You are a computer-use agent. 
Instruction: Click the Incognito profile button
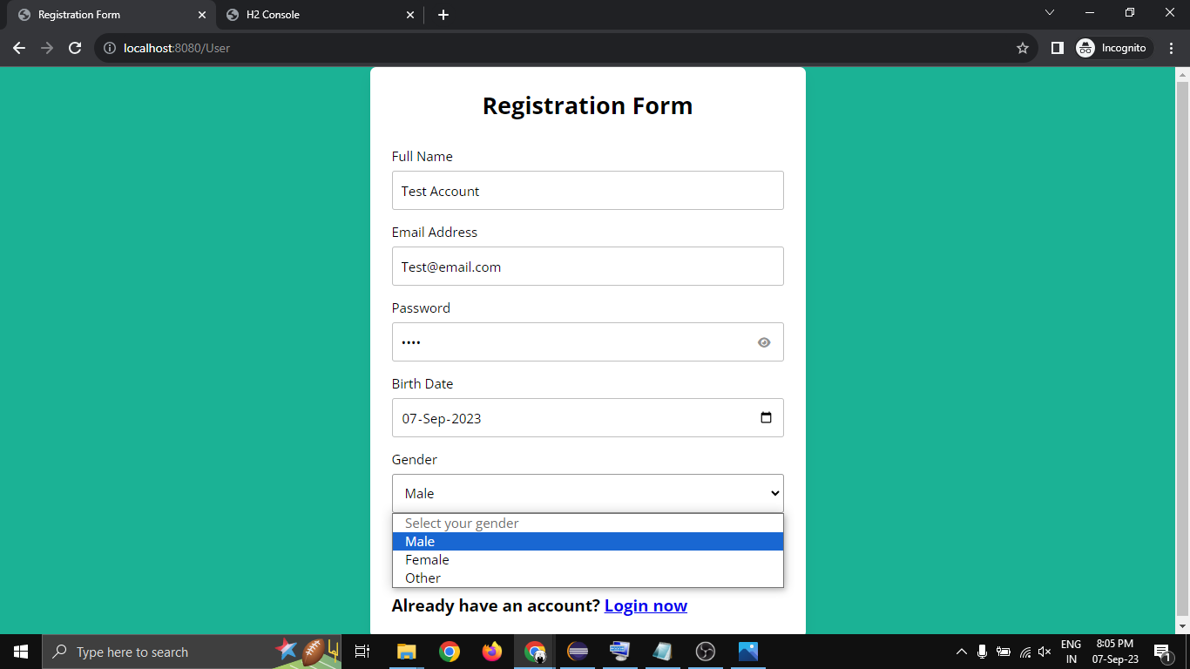pyautogui.click(x=1113, y=48)
